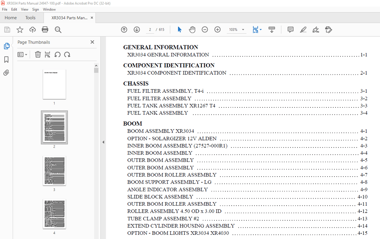Open the zoom level dropdown
Image resolution: width=380 pixels, height=239 pixels.
click(243, 30)
